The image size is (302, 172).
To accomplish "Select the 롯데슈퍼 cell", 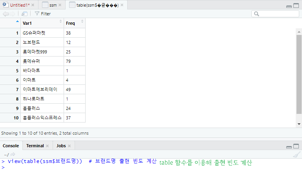I will [x=42, y=61].
